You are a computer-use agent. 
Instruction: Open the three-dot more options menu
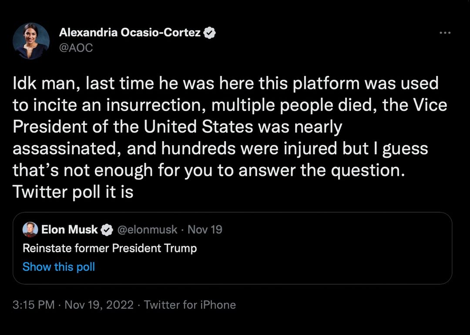(x=445, y=33)
